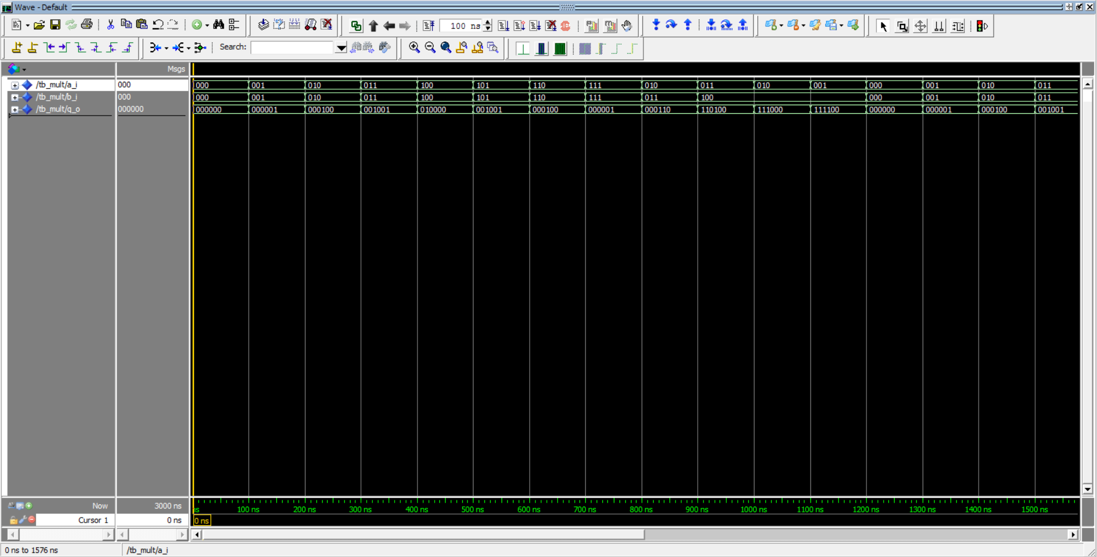Open Find with the binoculars icon
This screenshot has height=557, width=1097.
coord(218,25)
